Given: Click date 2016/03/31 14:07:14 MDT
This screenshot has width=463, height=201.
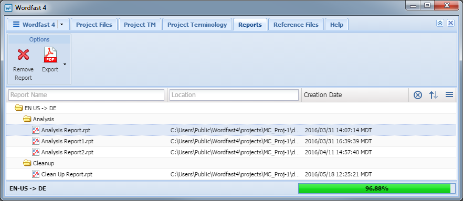Looking at the screenshot, I should click(x=338, y=131).
